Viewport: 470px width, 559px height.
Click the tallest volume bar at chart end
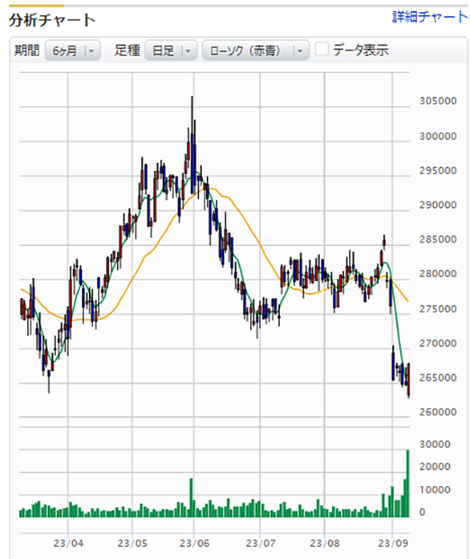click(x=408, y=484)
